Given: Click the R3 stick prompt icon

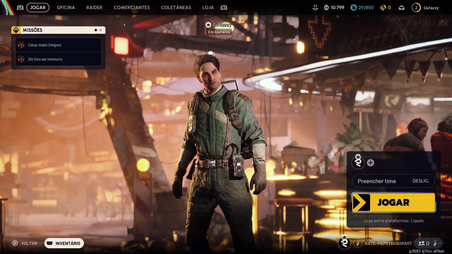Looking at the screenshot, I should 315,7.
